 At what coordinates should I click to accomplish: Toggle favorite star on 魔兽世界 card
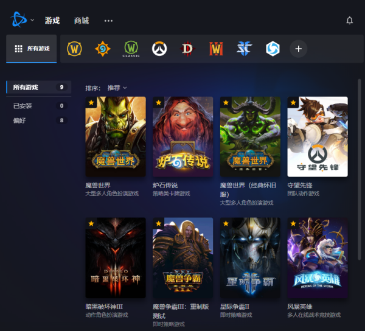(91, 102)
